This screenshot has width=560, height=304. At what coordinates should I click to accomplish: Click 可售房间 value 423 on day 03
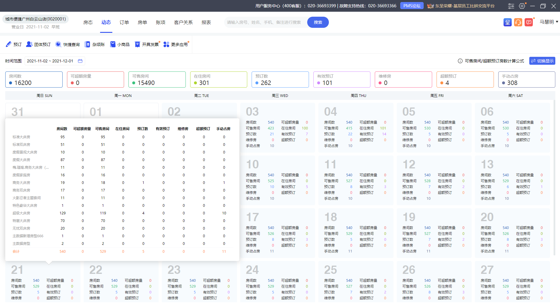coord(271,128)
